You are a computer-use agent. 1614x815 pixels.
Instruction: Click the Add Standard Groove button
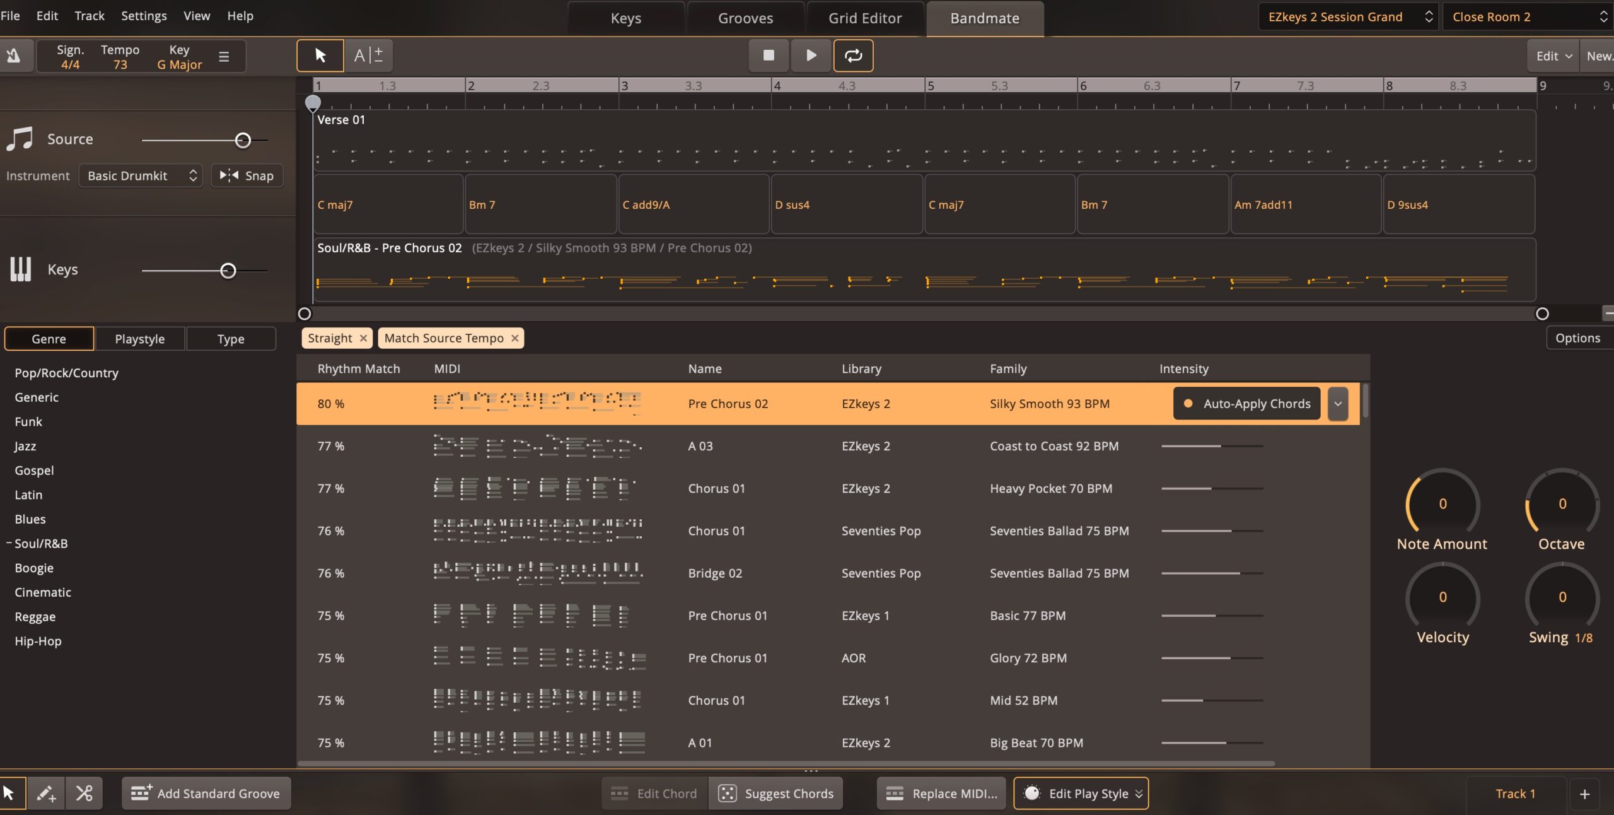(x=206, y=794)
